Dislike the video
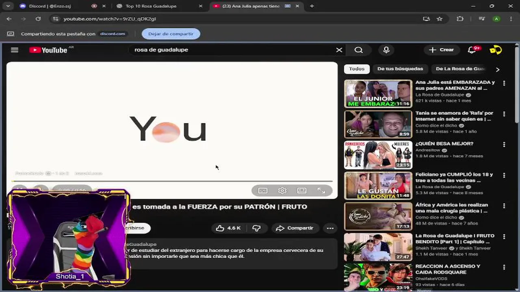This screenshot has width=520, height=292. click(256, 228)
